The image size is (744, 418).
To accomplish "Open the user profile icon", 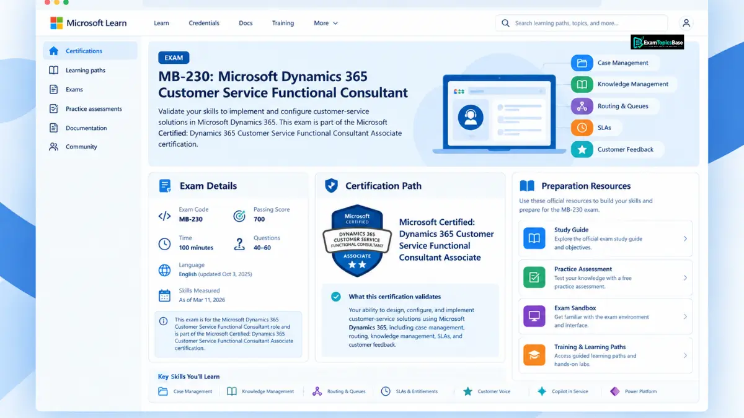I will pyautogui.click(x=686, y=23).
